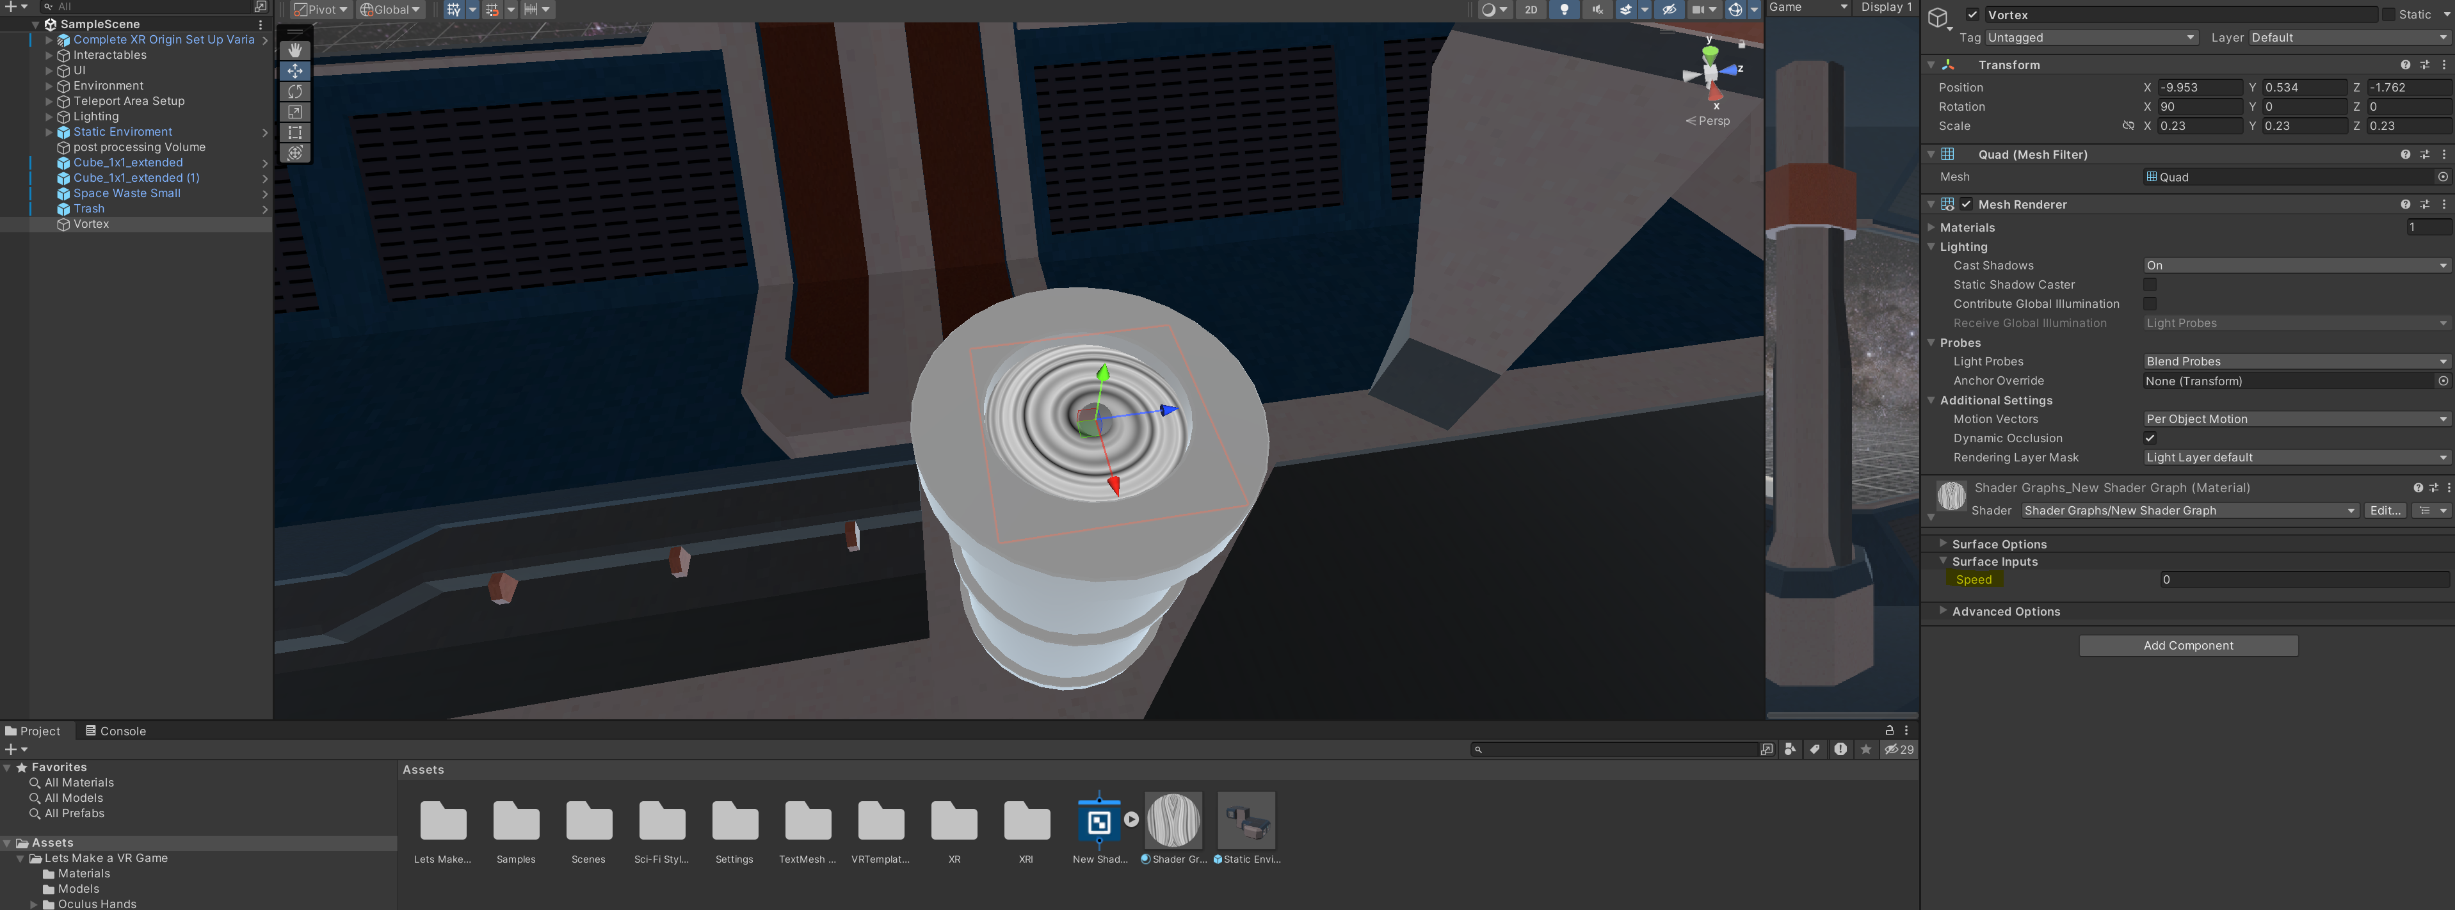
Task: Open the Game view tab
Action: pyautogui.click(x=1785, y=8)
